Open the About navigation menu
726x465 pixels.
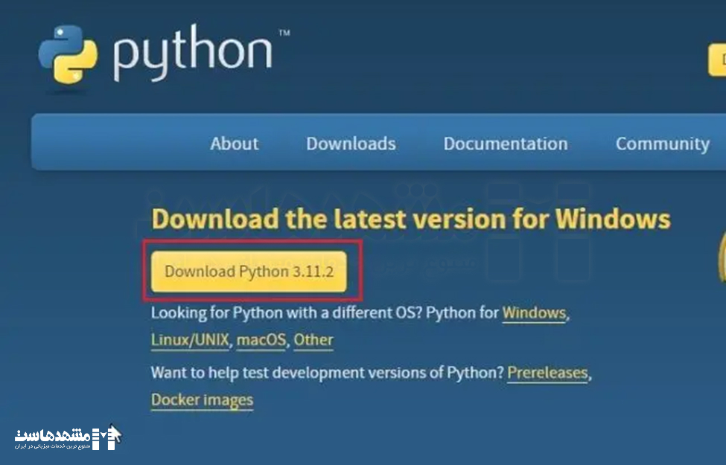[x=234, y=144]
